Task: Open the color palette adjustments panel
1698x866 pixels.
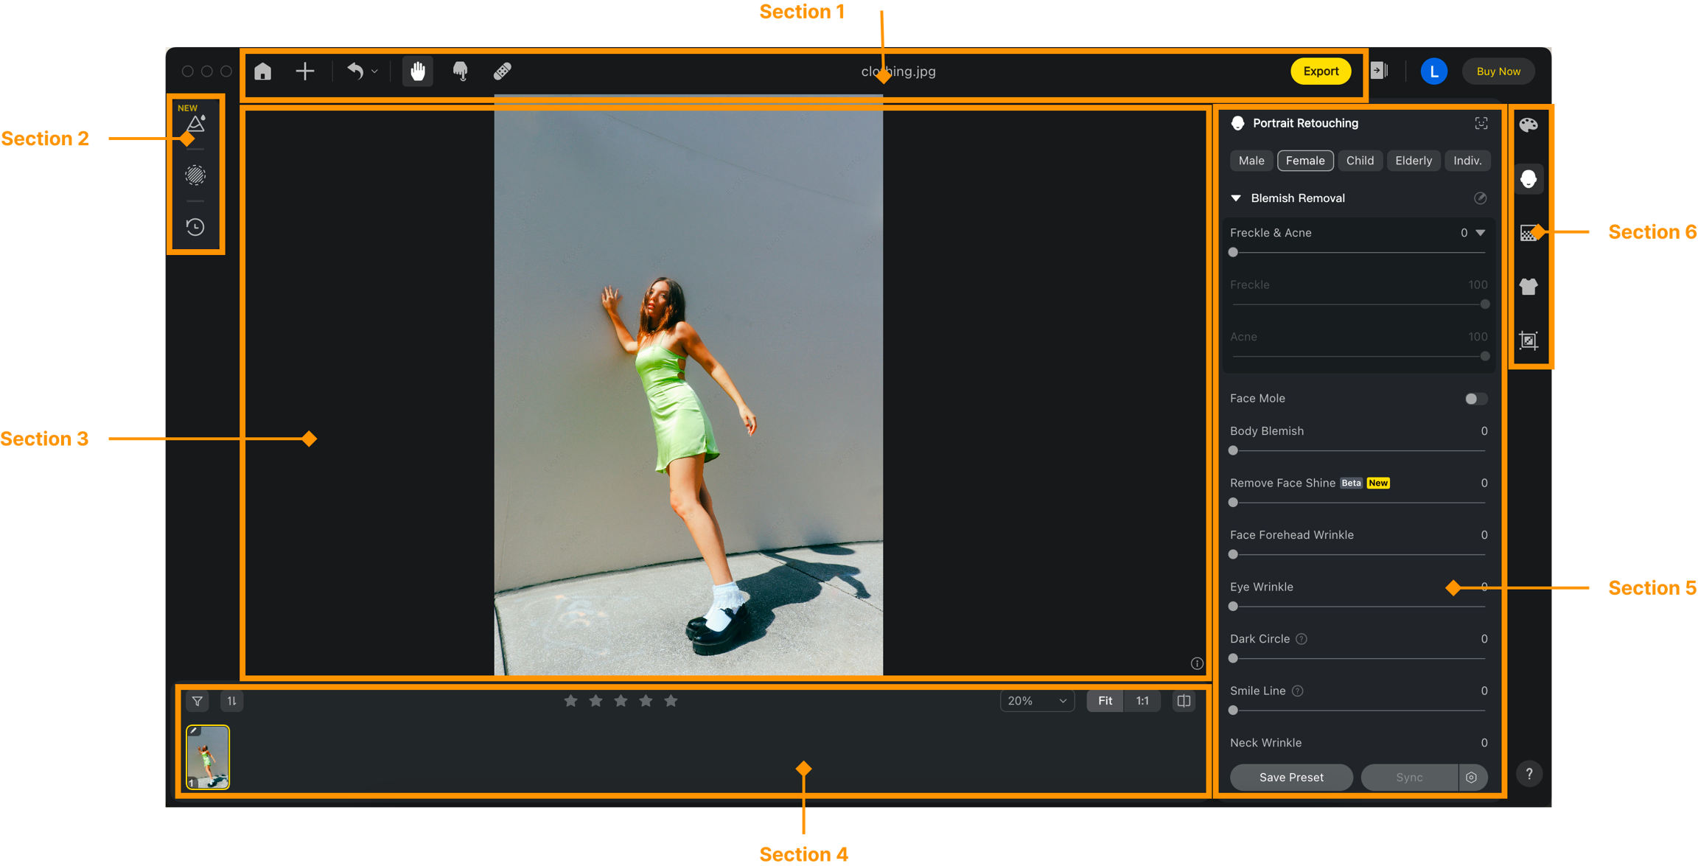Action: [x=1528, y=125]
